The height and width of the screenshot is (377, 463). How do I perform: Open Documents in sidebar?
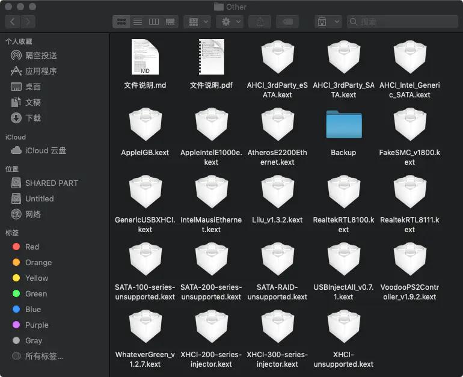tap(26, 102)
